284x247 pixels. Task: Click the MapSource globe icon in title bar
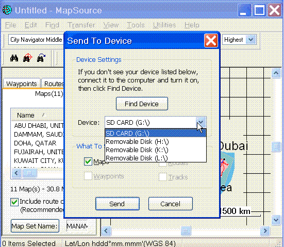[7, 10]
